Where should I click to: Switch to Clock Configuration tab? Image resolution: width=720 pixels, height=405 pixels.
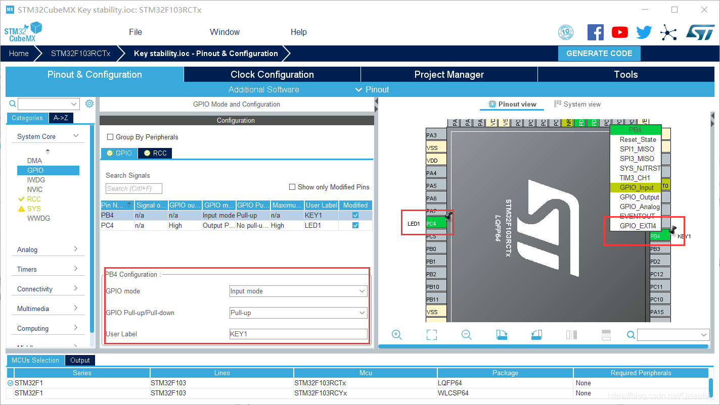[272, 74]
